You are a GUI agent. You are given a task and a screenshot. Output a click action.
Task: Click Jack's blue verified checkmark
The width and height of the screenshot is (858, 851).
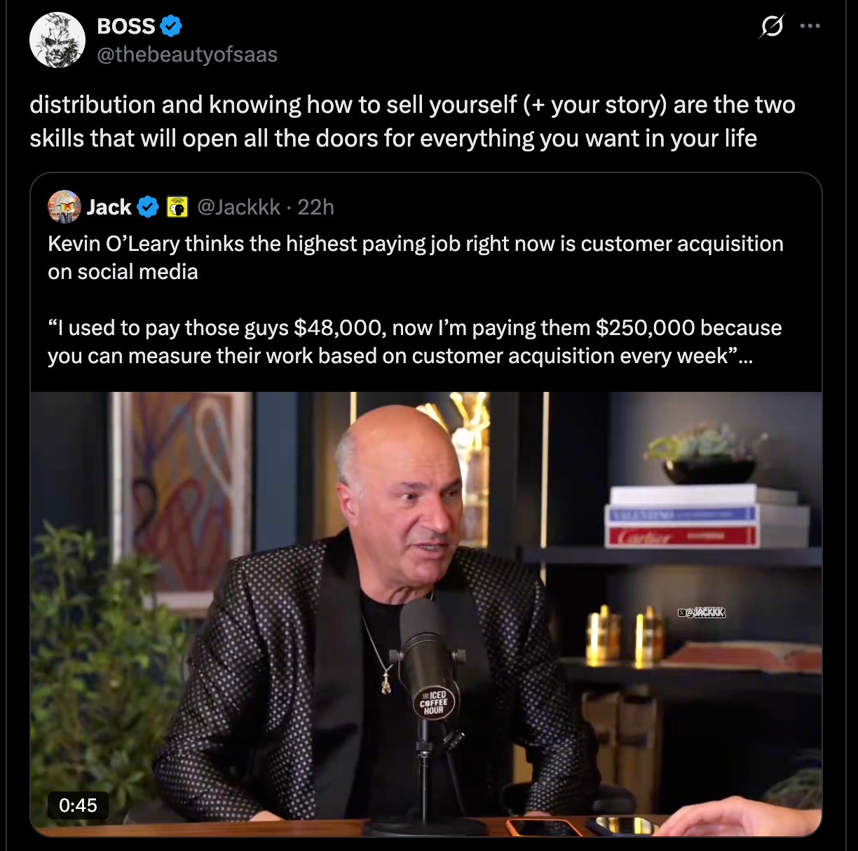pyautogui.click(x=147, y=207)
